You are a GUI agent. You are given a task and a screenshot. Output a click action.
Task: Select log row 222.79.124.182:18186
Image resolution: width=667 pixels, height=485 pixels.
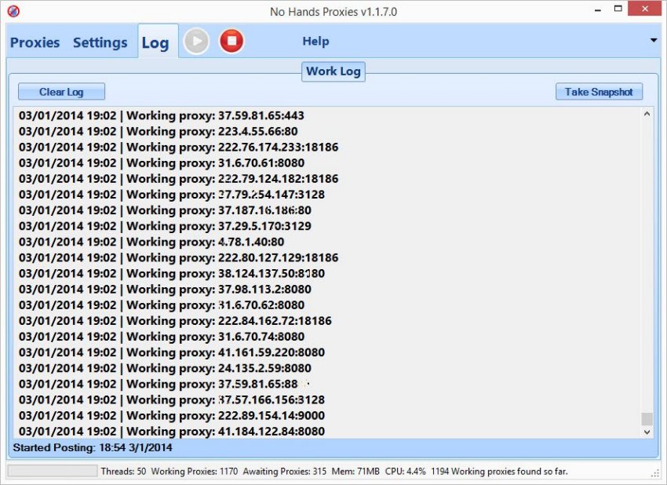(x=179, y=179)
